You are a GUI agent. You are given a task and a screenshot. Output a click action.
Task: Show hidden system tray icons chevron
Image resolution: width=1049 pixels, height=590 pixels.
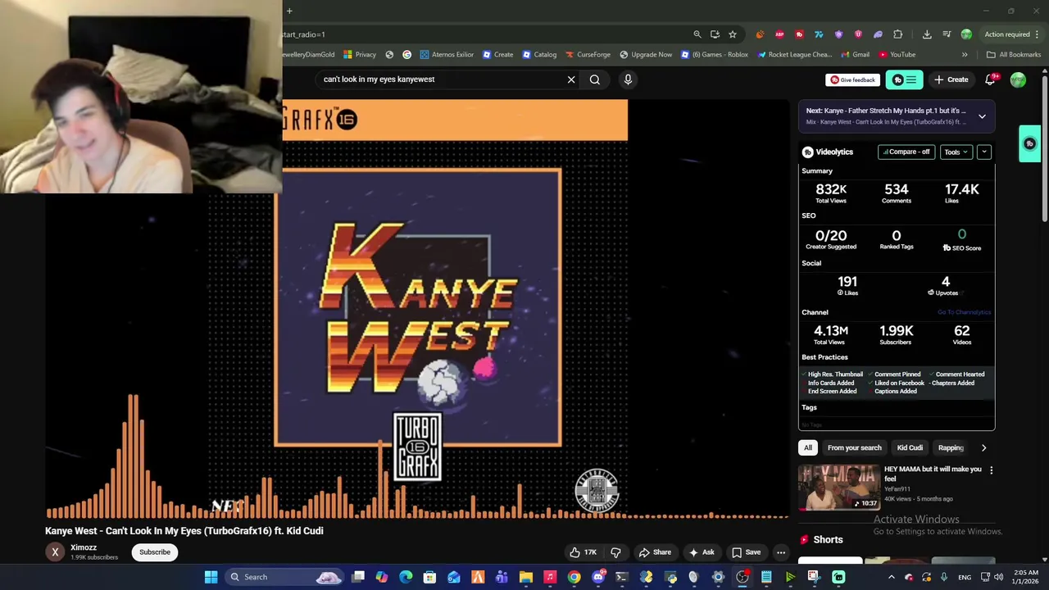click(892, 577)
